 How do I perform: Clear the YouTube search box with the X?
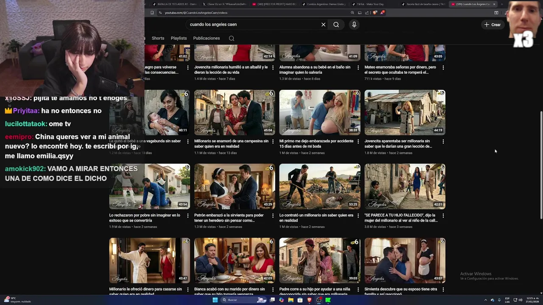click(x=323, y=25)
